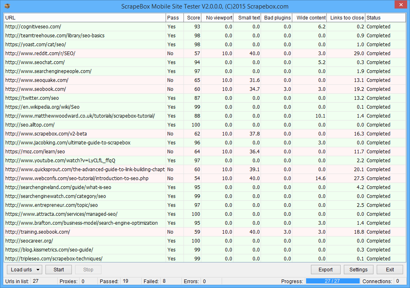Click the Wide content column header
The image size is (410, 288).
[x=311, y=18]
